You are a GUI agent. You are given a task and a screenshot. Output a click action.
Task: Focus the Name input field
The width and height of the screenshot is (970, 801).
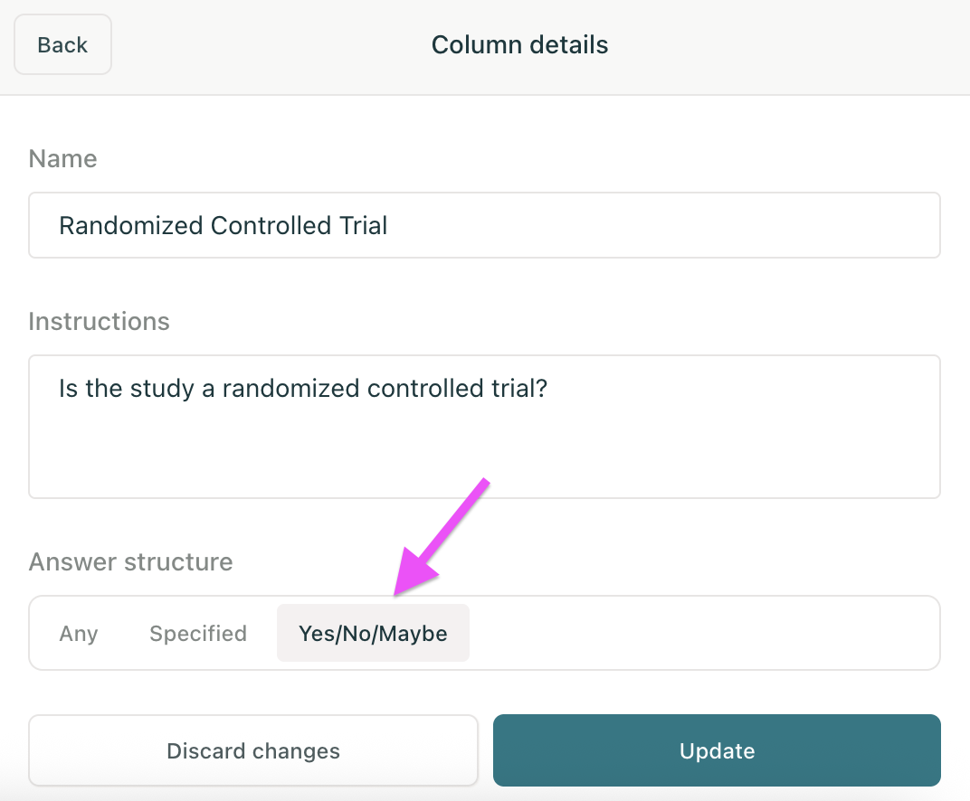(484, 225)
